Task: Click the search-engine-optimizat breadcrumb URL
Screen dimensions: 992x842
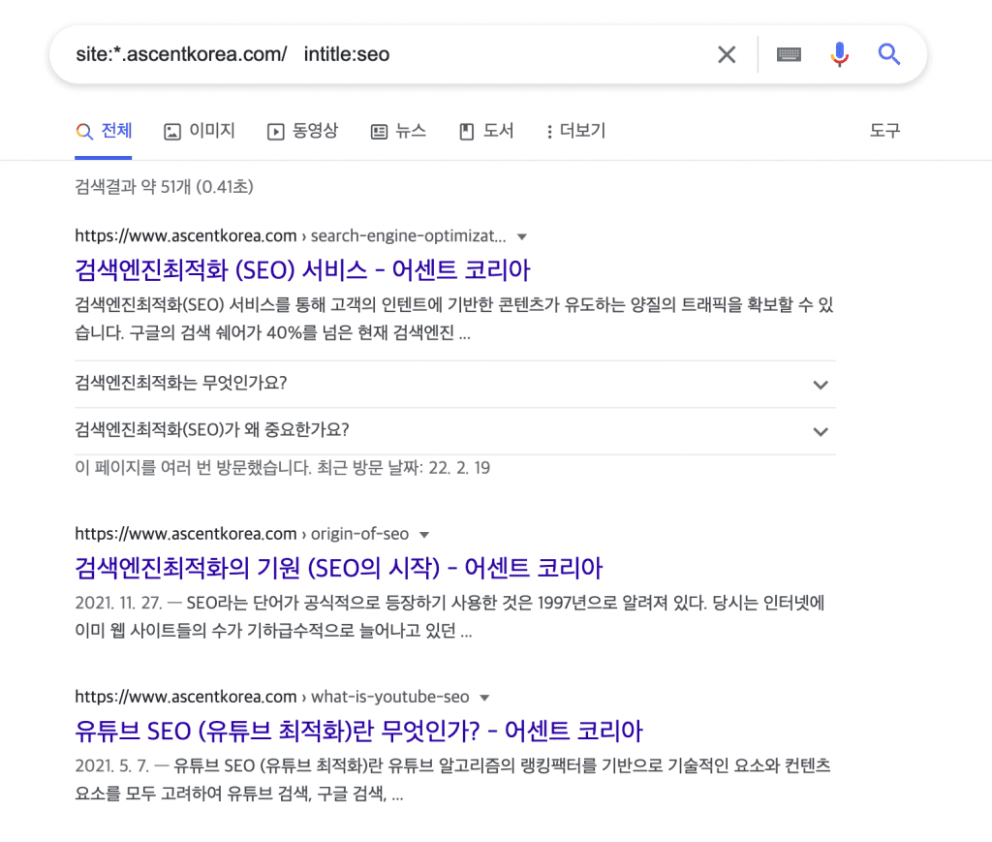Action: click(291, 236)
